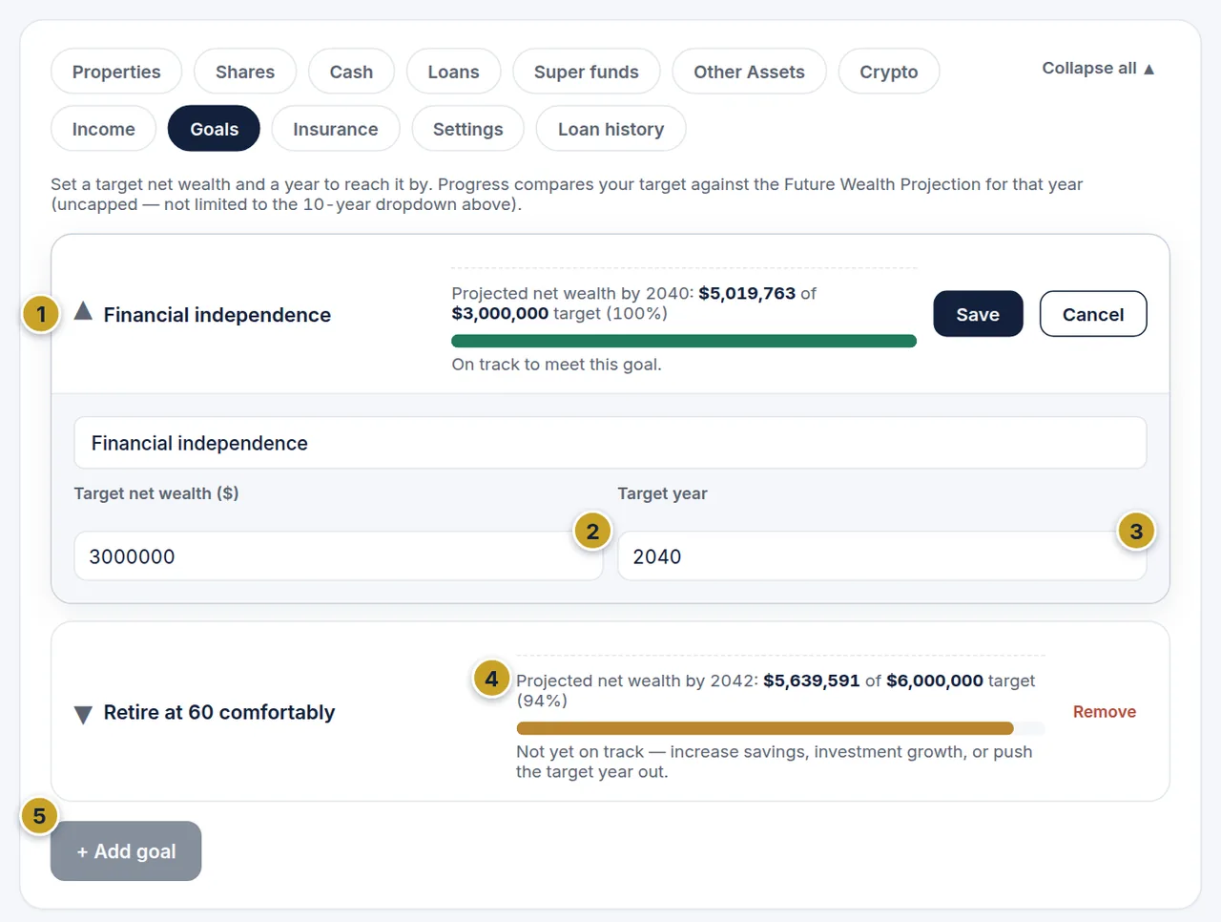Click the $5,019,763 projected wealth value
Screen dimensions: 1221x922
pos(747,293)
